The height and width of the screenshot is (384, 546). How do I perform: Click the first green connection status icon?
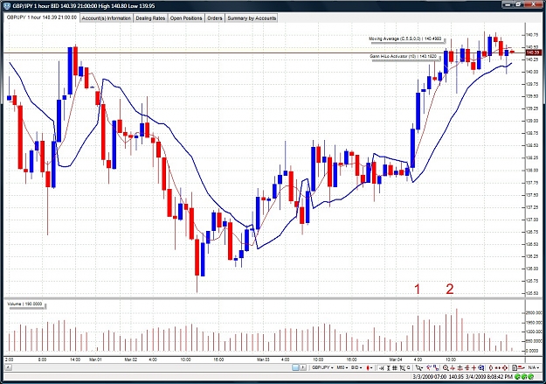[519, 377]
